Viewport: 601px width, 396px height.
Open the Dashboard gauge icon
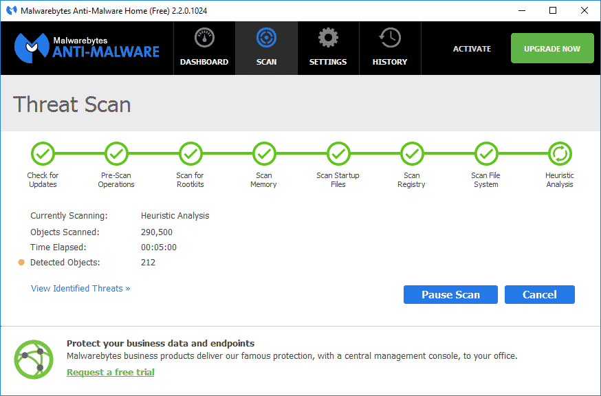point(204,38)
